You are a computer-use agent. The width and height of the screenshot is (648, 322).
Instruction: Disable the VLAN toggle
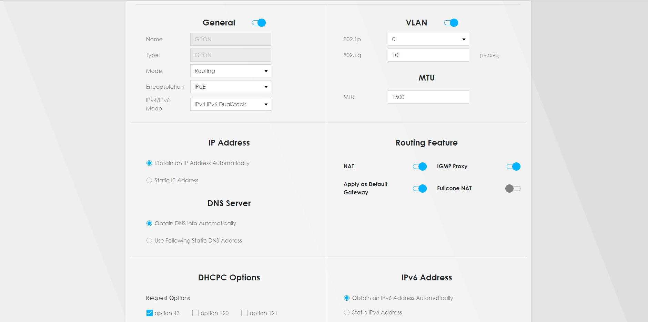pyautogui.click(x=451, y=23)
